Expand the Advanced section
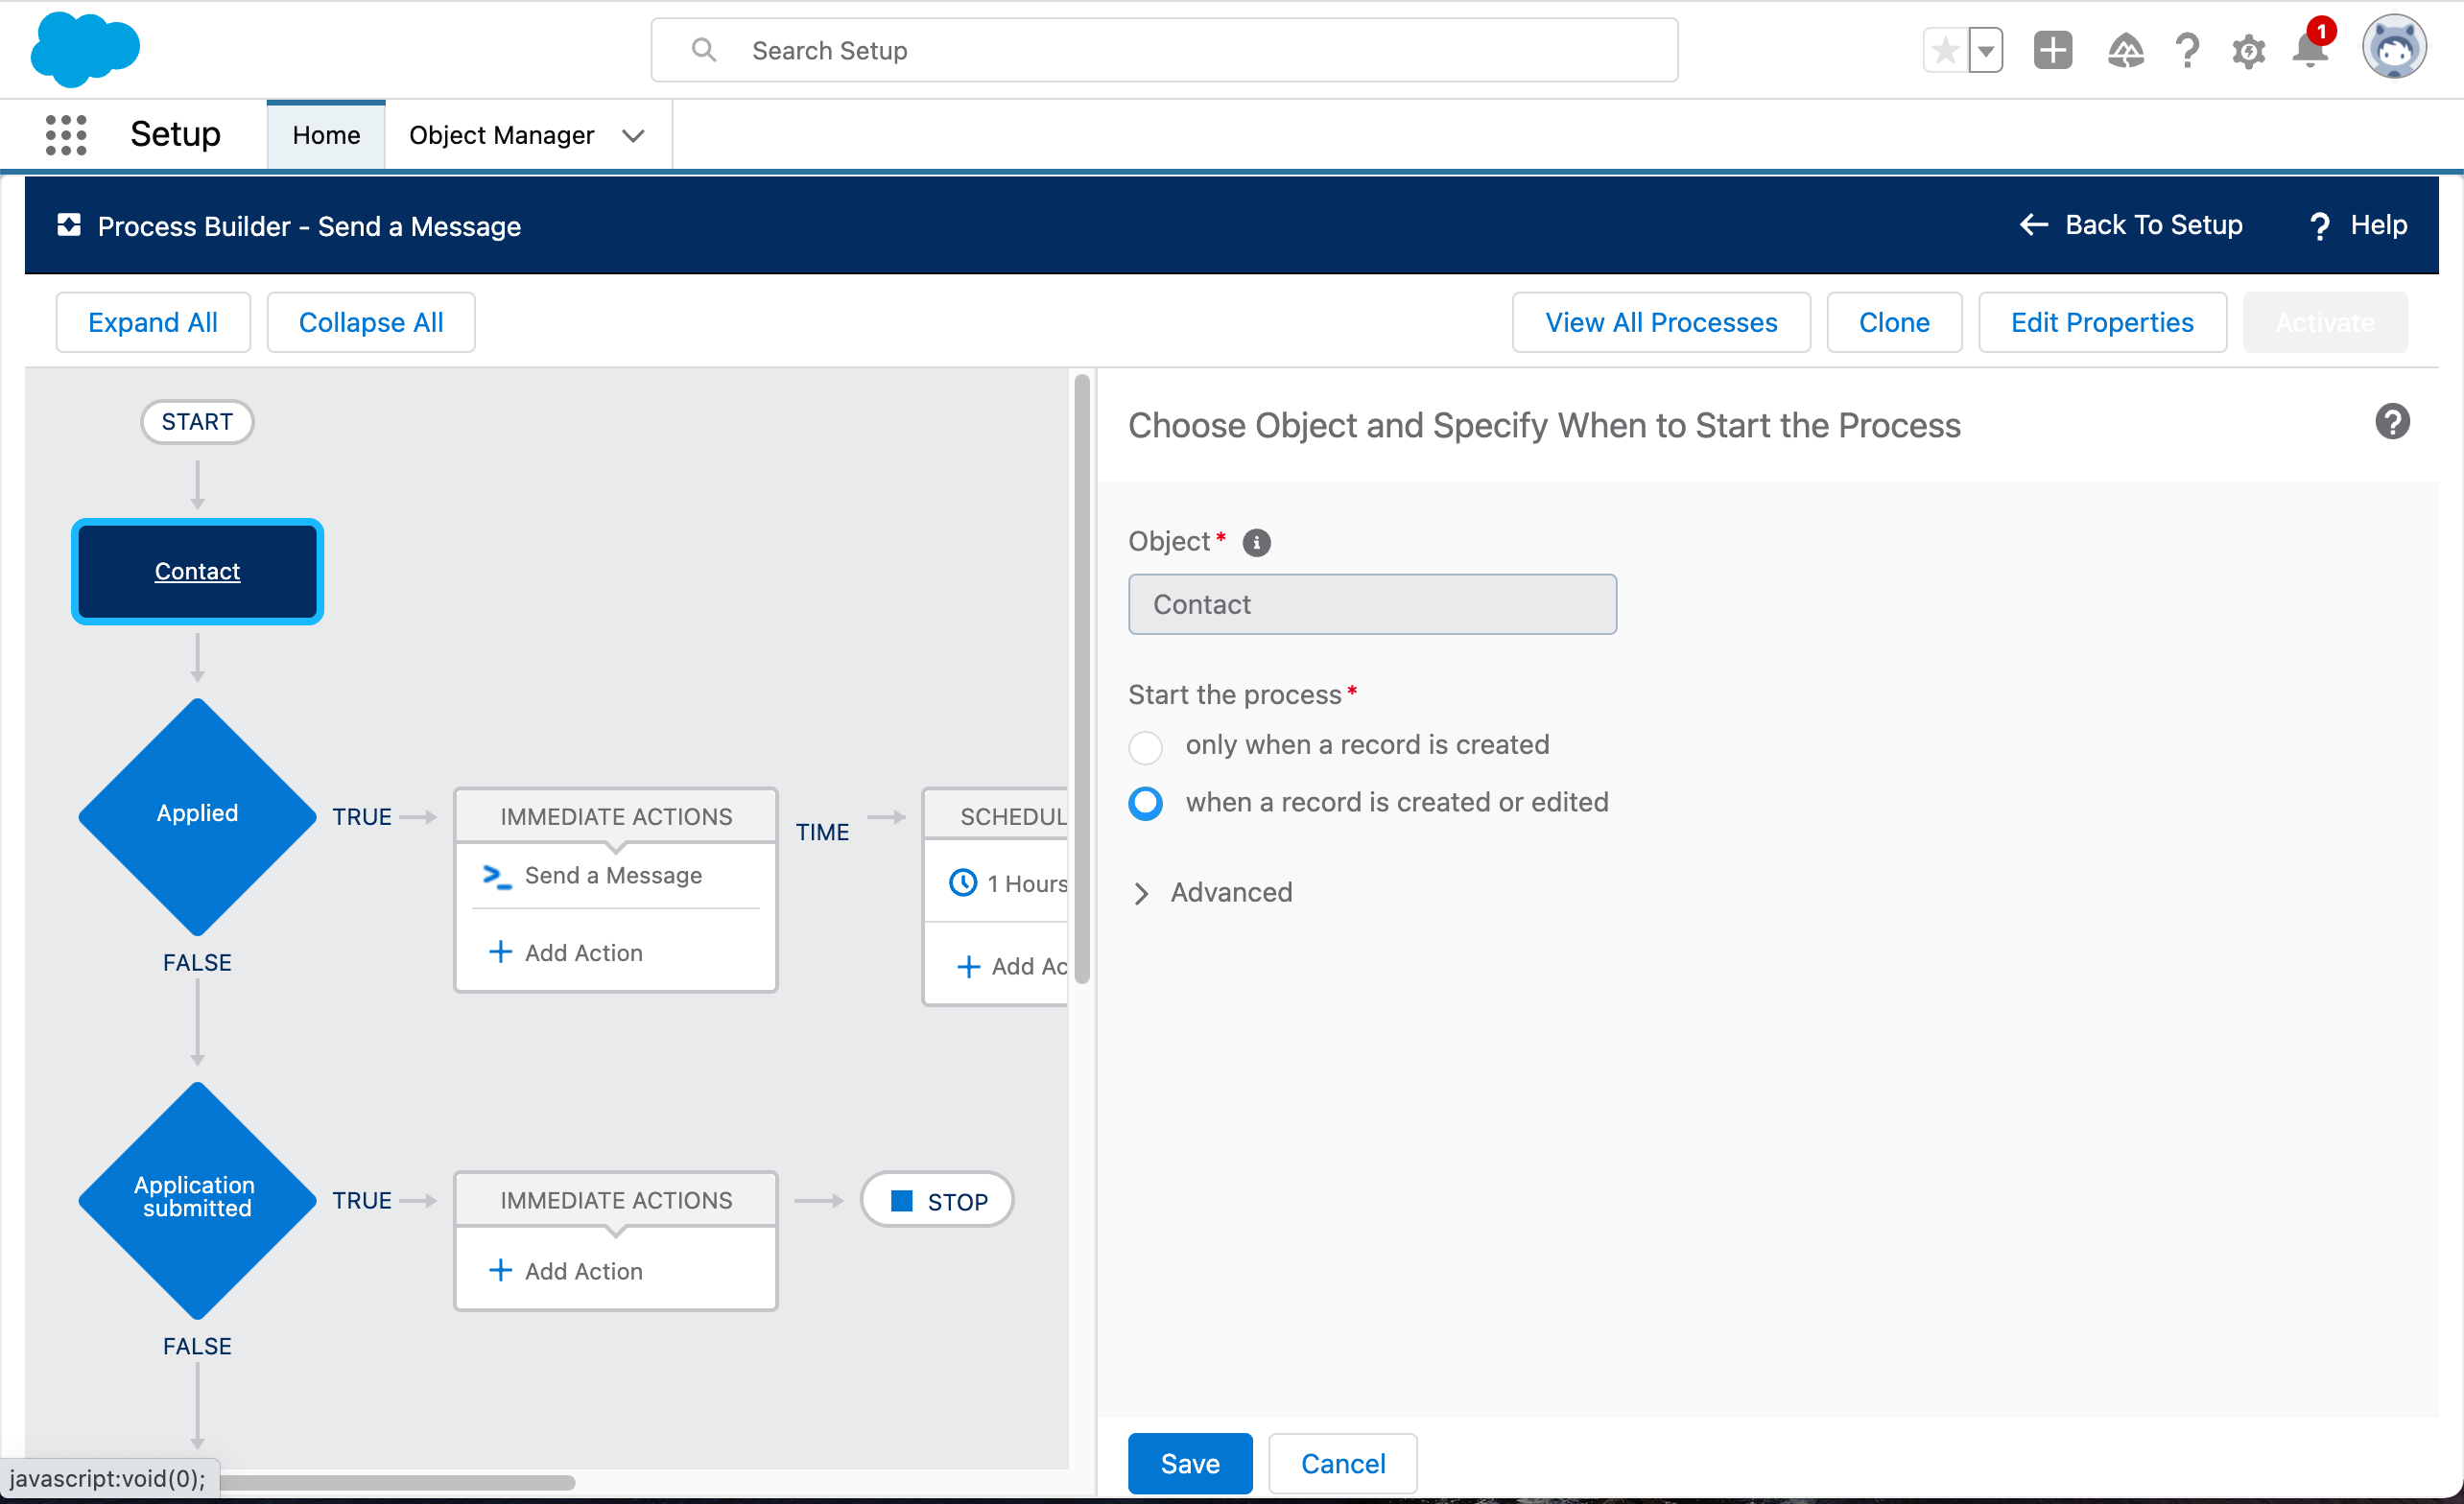 (x=1210, y=892)
